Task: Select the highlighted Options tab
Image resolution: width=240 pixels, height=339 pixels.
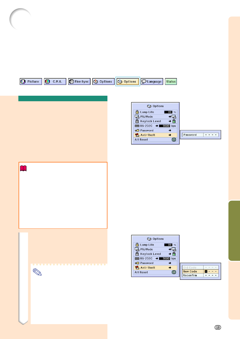Action: [128, 82]
